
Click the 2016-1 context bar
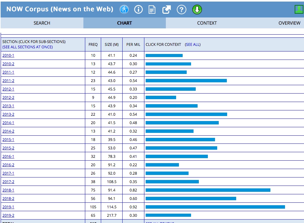pyautogui.click(x=177, y=156)
